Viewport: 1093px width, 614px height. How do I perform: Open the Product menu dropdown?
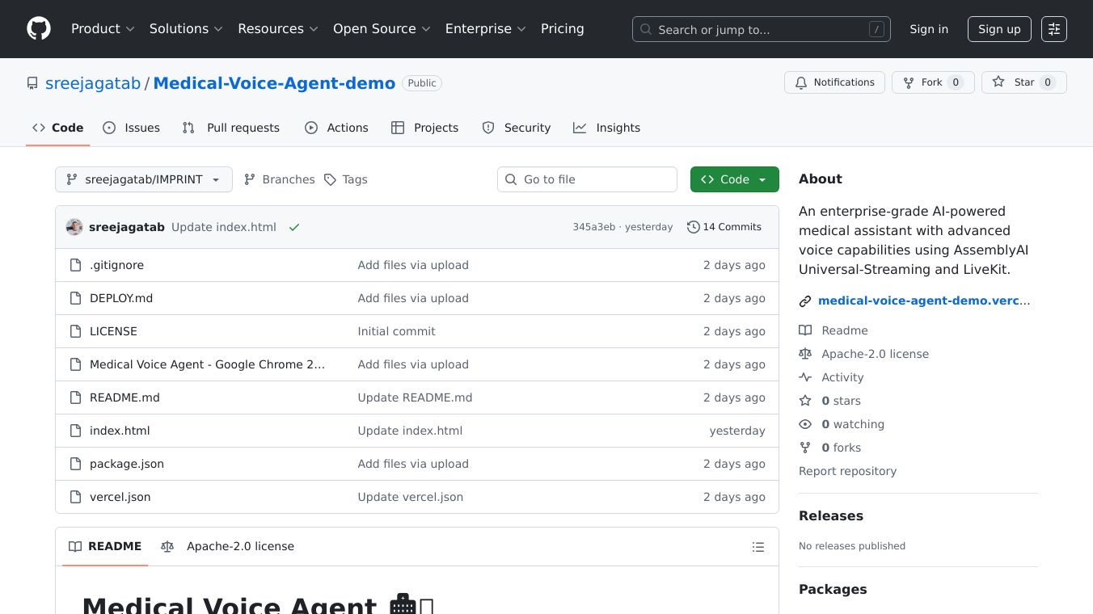[102, 29]
